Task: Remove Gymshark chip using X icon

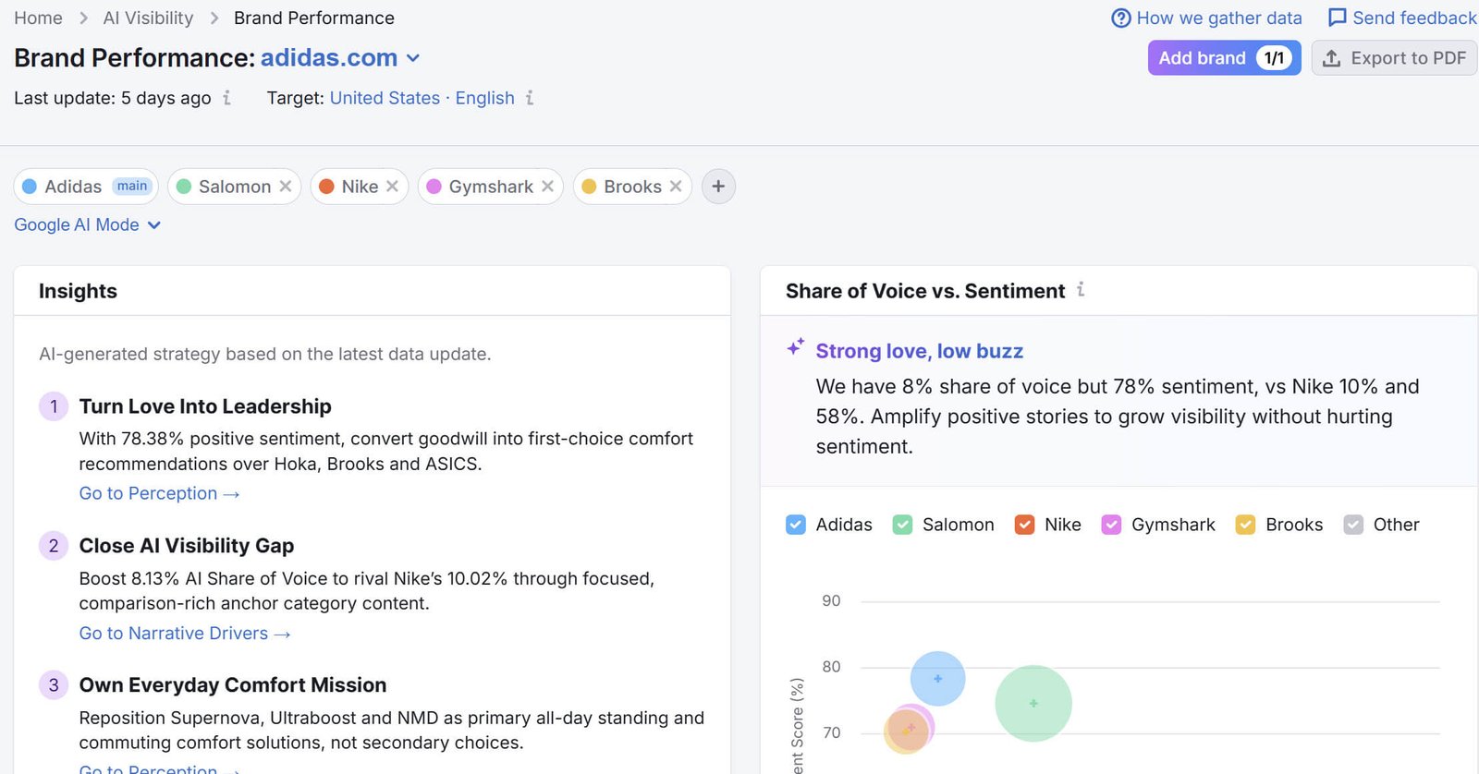Action: coord(547,187)
